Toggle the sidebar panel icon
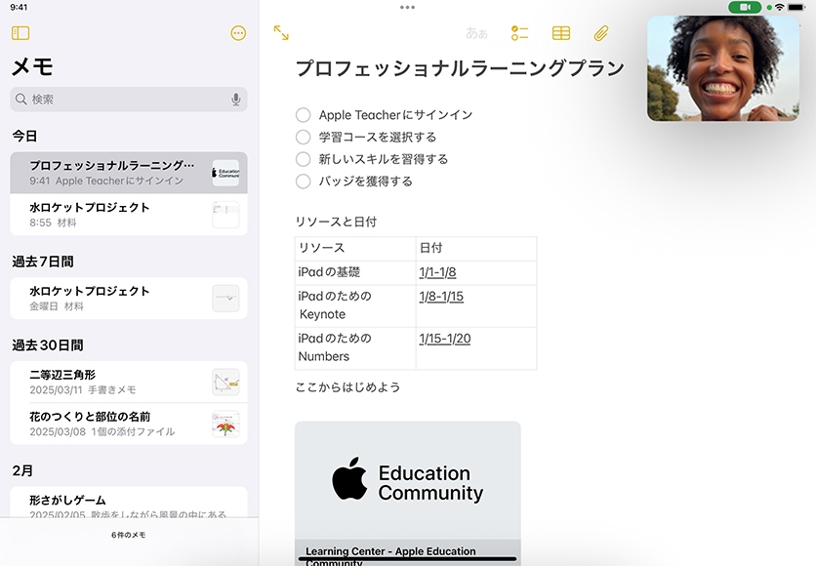The height and width of the screenshot is (566, 816). coord(20,33)
